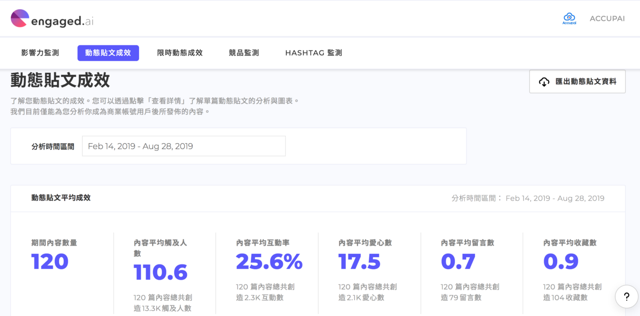The width and height of the screenshot is (640, 316).
Task: Click the 動態貼文平均成效 section title
Action: point(61,198)
